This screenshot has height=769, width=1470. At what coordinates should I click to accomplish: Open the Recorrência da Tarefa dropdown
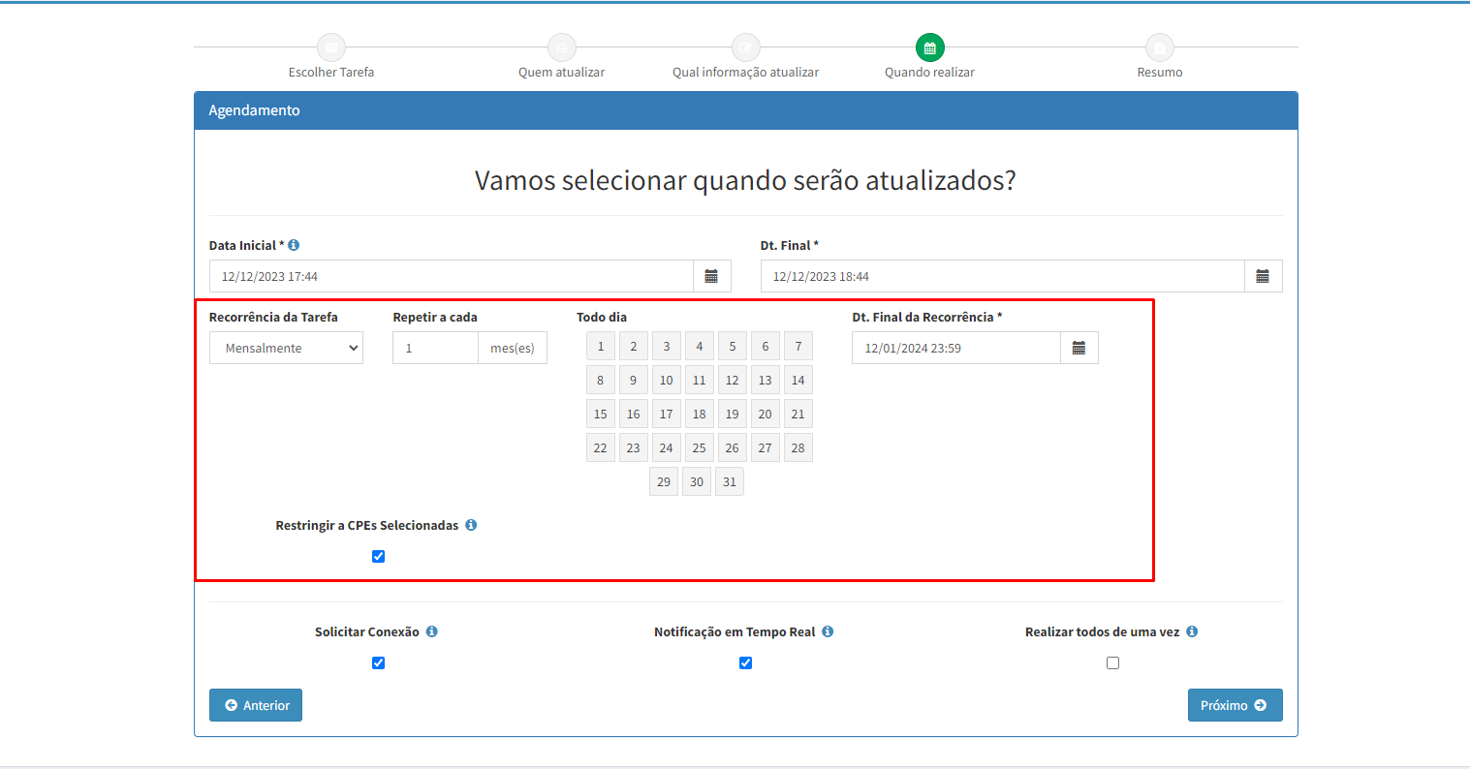(x=286, y=348)
